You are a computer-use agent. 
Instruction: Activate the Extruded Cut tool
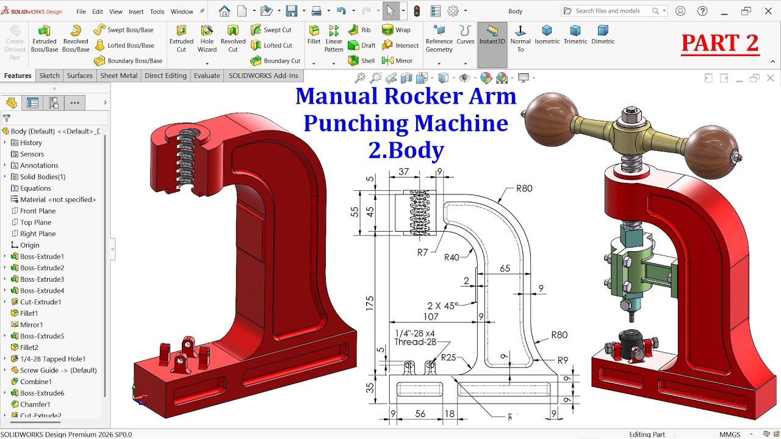[181, 38]
